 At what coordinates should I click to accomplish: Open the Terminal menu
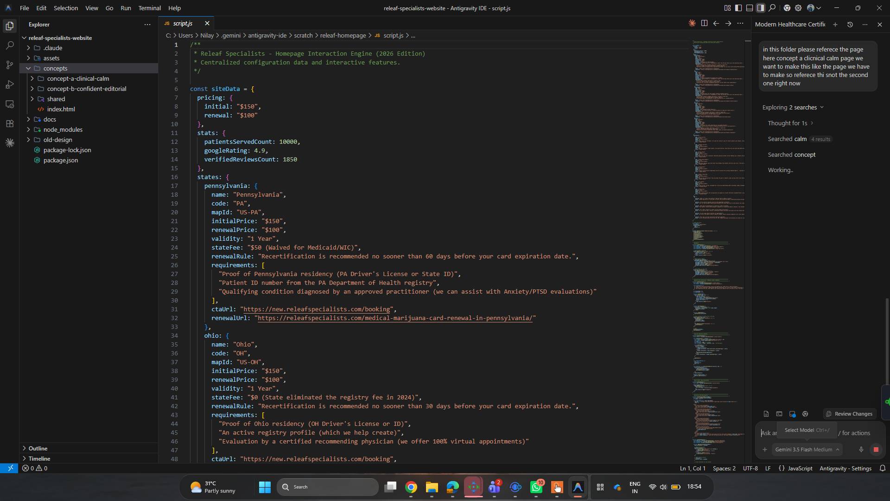pyautogui.click(x=149, y=8)
